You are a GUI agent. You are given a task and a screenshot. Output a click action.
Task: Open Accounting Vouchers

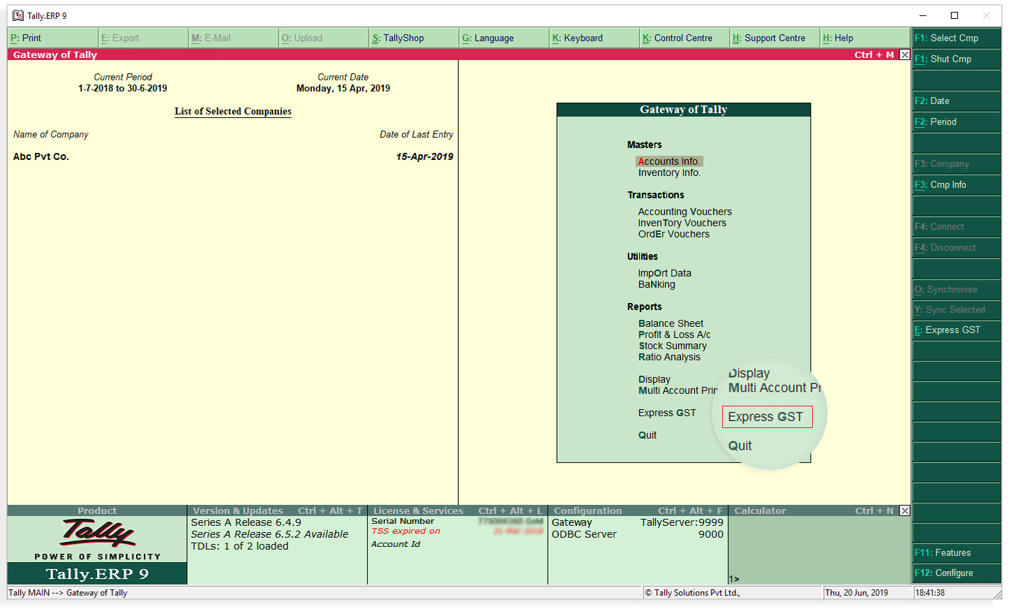click(684, 212)
